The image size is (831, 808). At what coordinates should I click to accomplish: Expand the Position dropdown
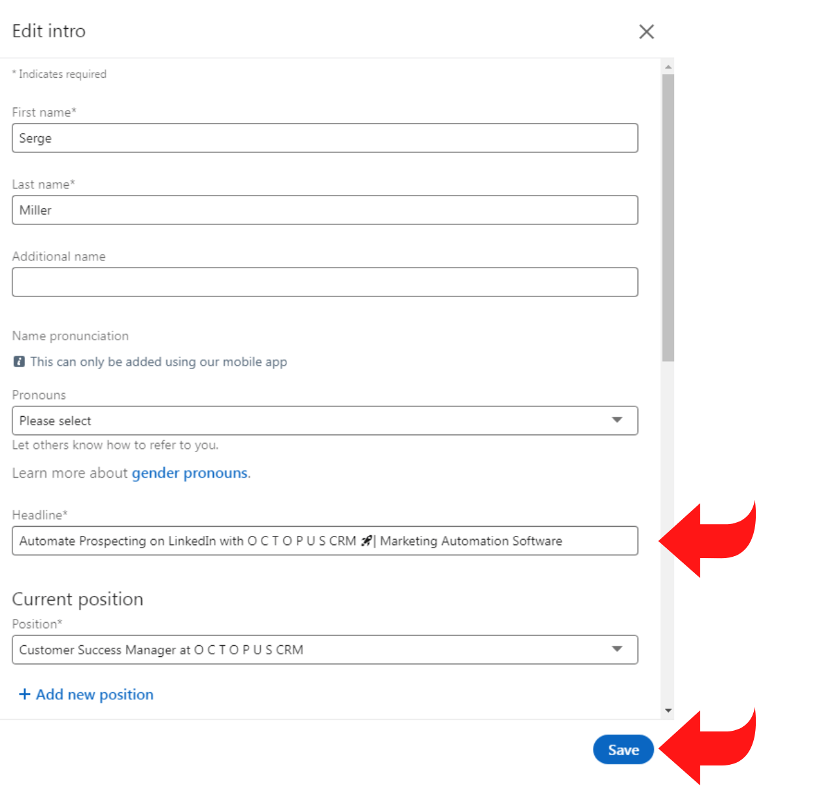click(x=324, y=650)
